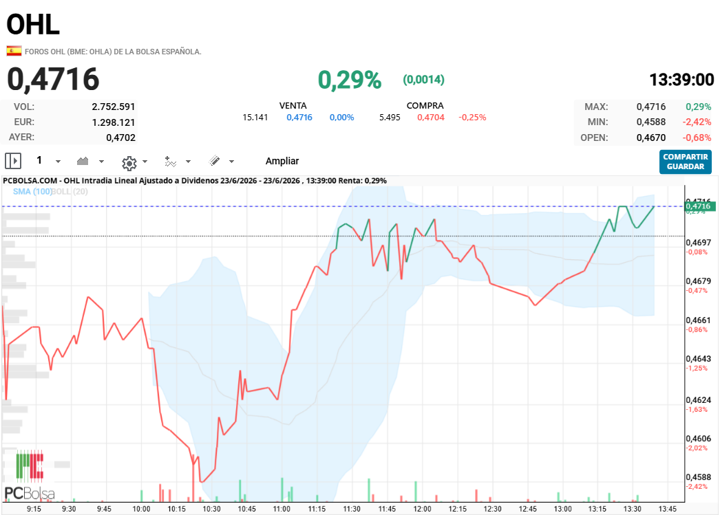Click the 0,4606 price axis label

pyautogui.click(x=698, y=439)
